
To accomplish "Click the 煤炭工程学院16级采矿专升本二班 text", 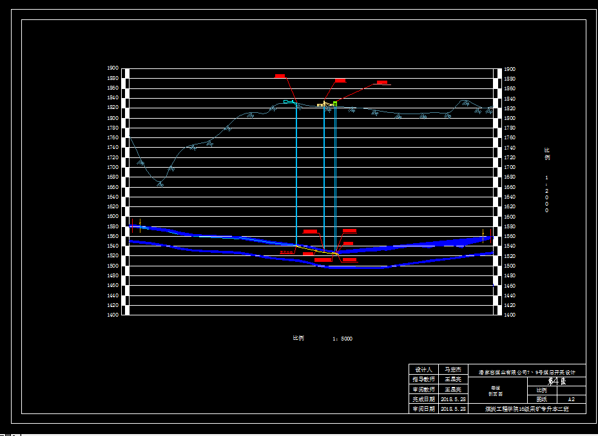I will coord(526,409).
